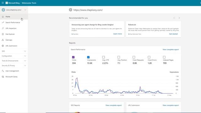
Task: Click the URL Submission globe icon
Action: 3,46
